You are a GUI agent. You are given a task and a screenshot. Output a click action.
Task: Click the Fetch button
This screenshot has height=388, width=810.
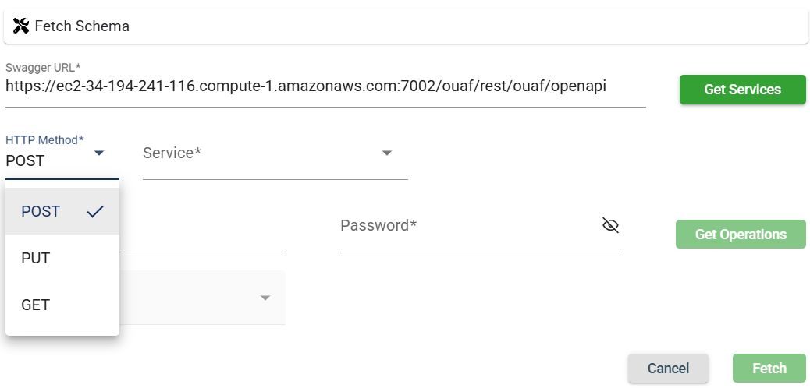tap(769, 369)
